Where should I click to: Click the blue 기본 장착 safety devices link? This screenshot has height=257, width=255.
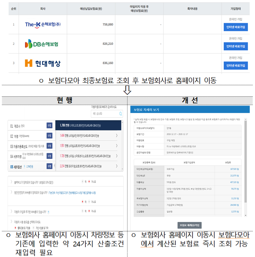pyautogui.click(x=72, y=193)
